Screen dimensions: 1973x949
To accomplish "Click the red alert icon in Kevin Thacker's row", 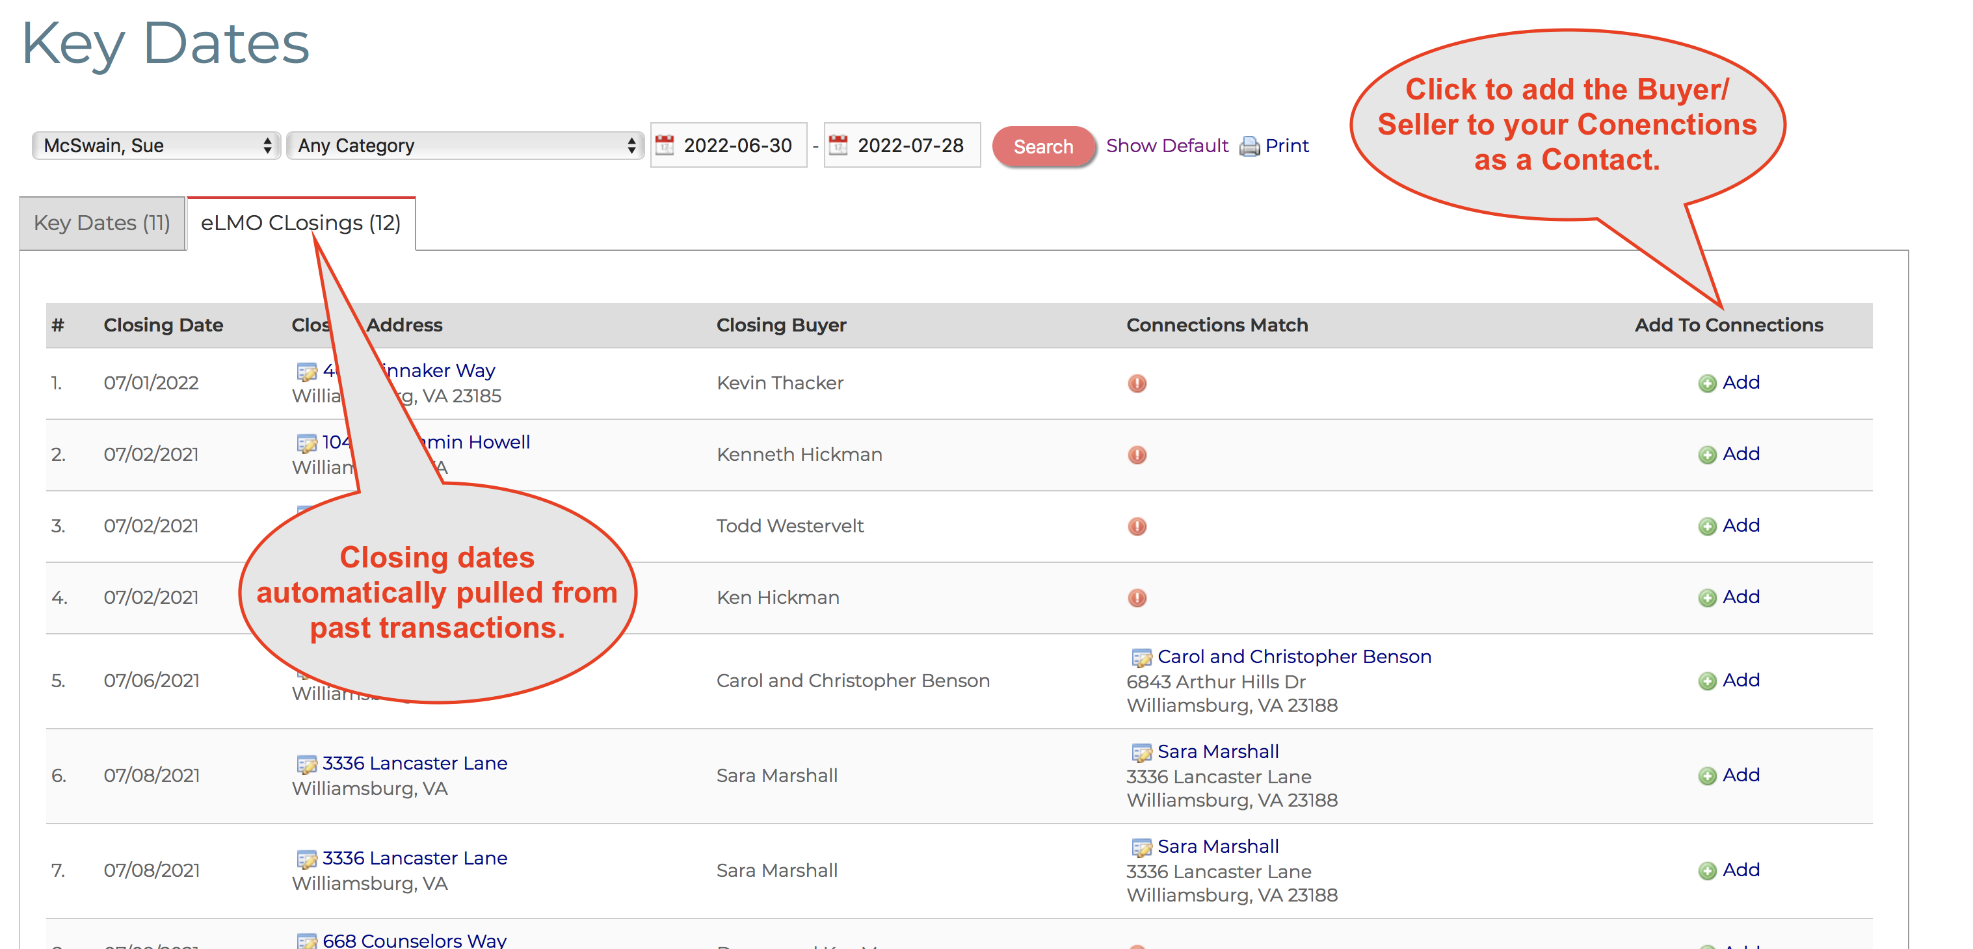I will 1136,384.
